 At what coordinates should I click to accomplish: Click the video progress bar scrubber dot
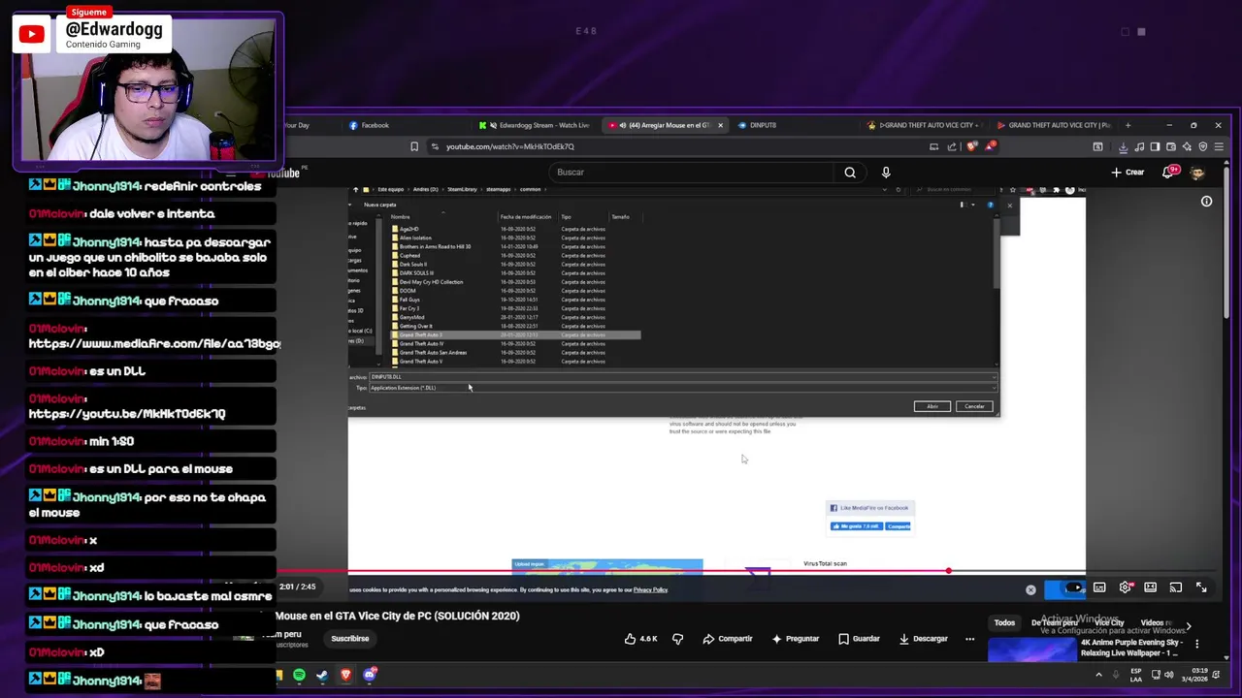948,571
